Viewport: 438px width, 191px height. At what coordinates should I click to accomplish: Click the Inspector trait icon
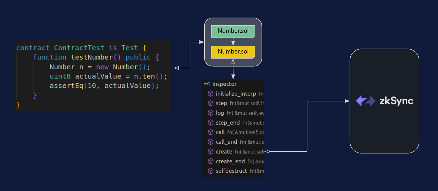tap(207, 84)
